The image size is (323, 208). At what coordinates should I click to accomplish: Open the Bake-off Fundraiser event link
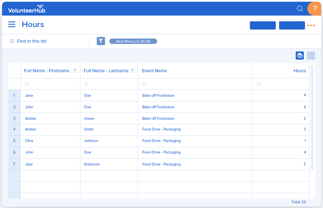tap(158, 95)
